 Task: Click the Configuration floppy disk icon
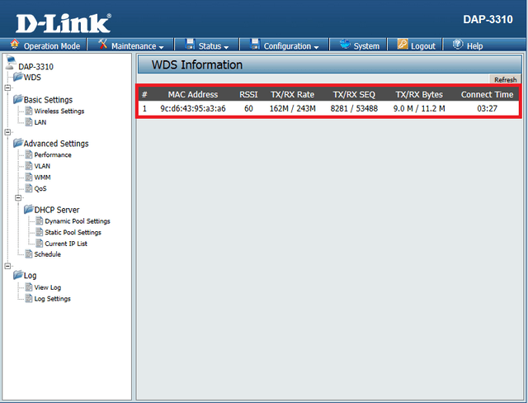click(x=255, y=44)
